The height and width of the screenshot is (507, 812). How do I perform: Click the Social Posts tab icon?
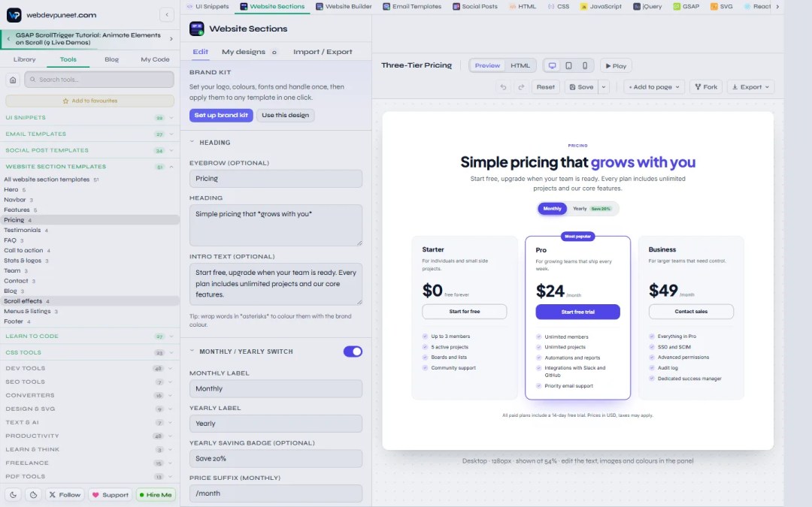point(456,6)
